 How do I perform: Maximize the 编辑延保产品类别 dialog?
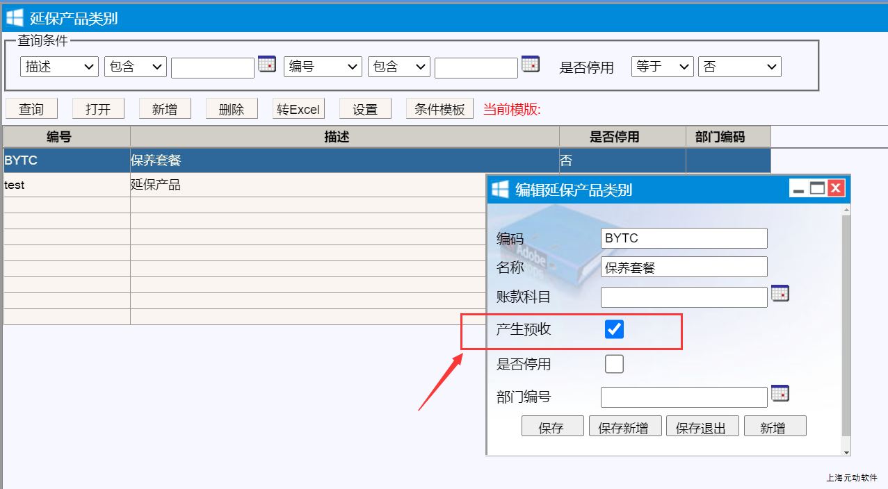(x=817, y=188)
